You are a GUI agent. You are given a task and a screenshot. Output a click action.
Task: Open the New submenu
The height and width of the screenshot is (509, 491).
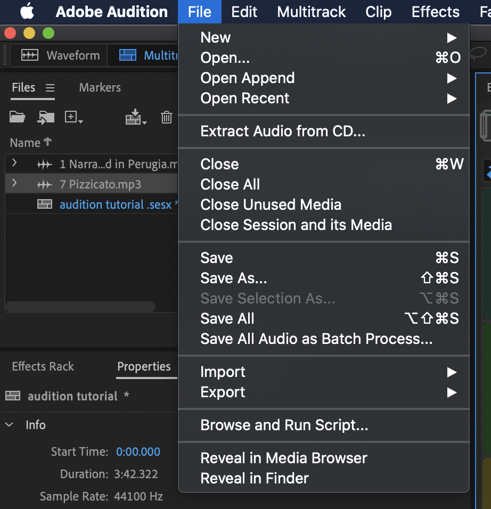[x=324, y=38]
